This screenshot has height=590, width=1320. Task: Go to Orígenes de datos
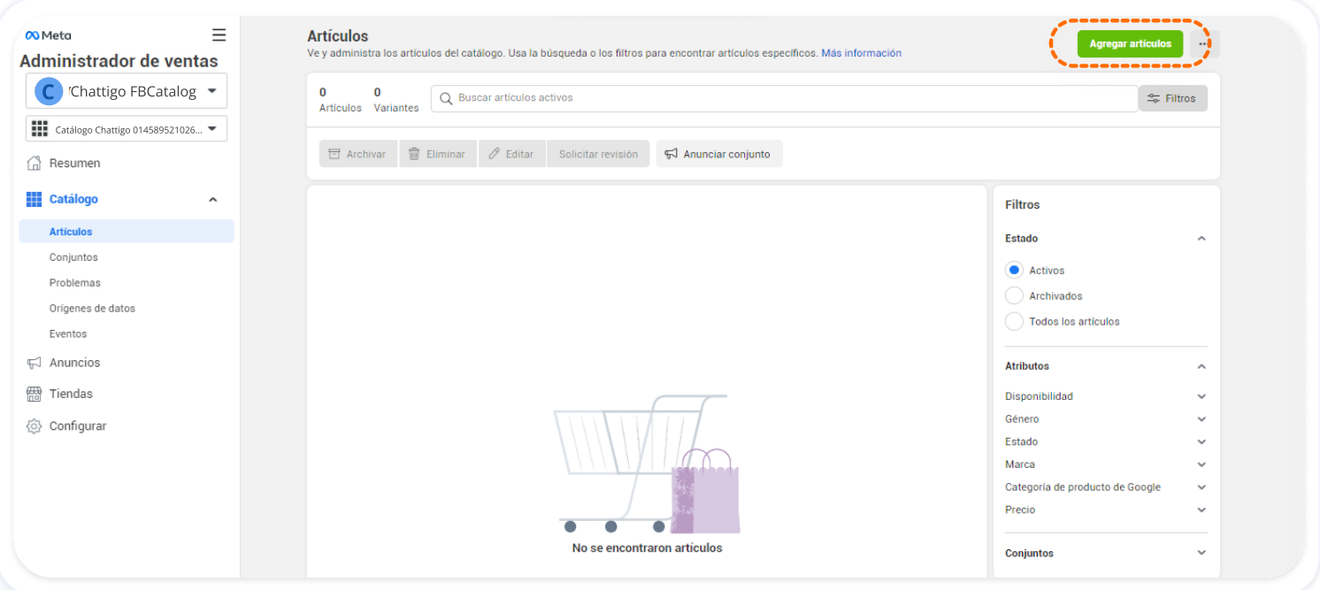point(92,309)
